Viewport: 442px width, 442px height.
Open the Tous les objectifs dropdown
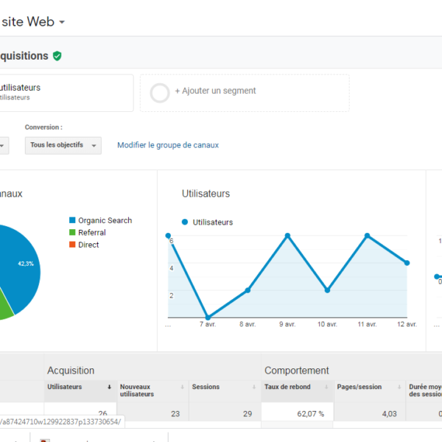coord(63,145)
